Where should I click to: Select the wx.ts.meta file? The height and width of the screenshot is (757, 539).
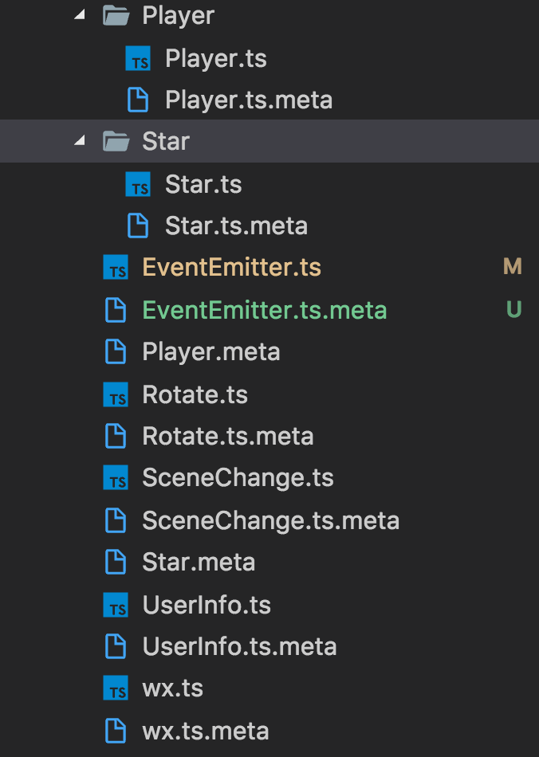(205, 731)
